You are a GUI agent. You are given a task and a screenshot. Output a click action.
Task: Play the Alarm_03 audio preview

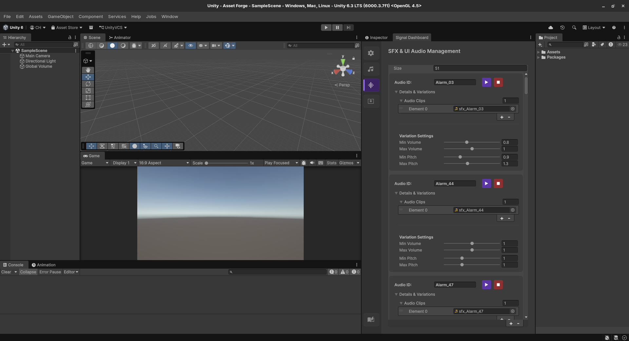[x=486, y=82]
